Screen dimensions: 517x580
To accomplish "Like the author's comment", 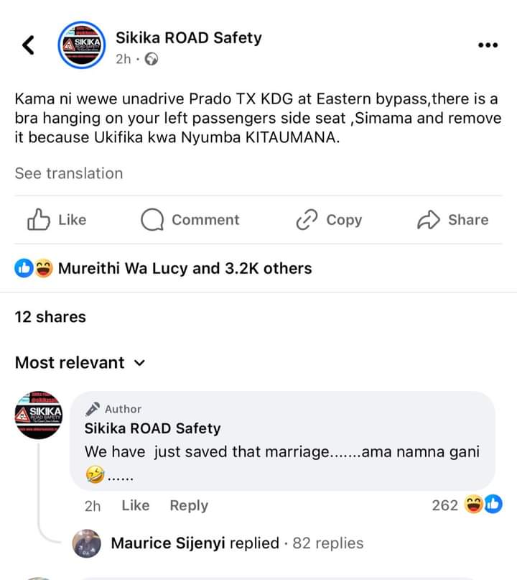I will [x=135, y=505].
